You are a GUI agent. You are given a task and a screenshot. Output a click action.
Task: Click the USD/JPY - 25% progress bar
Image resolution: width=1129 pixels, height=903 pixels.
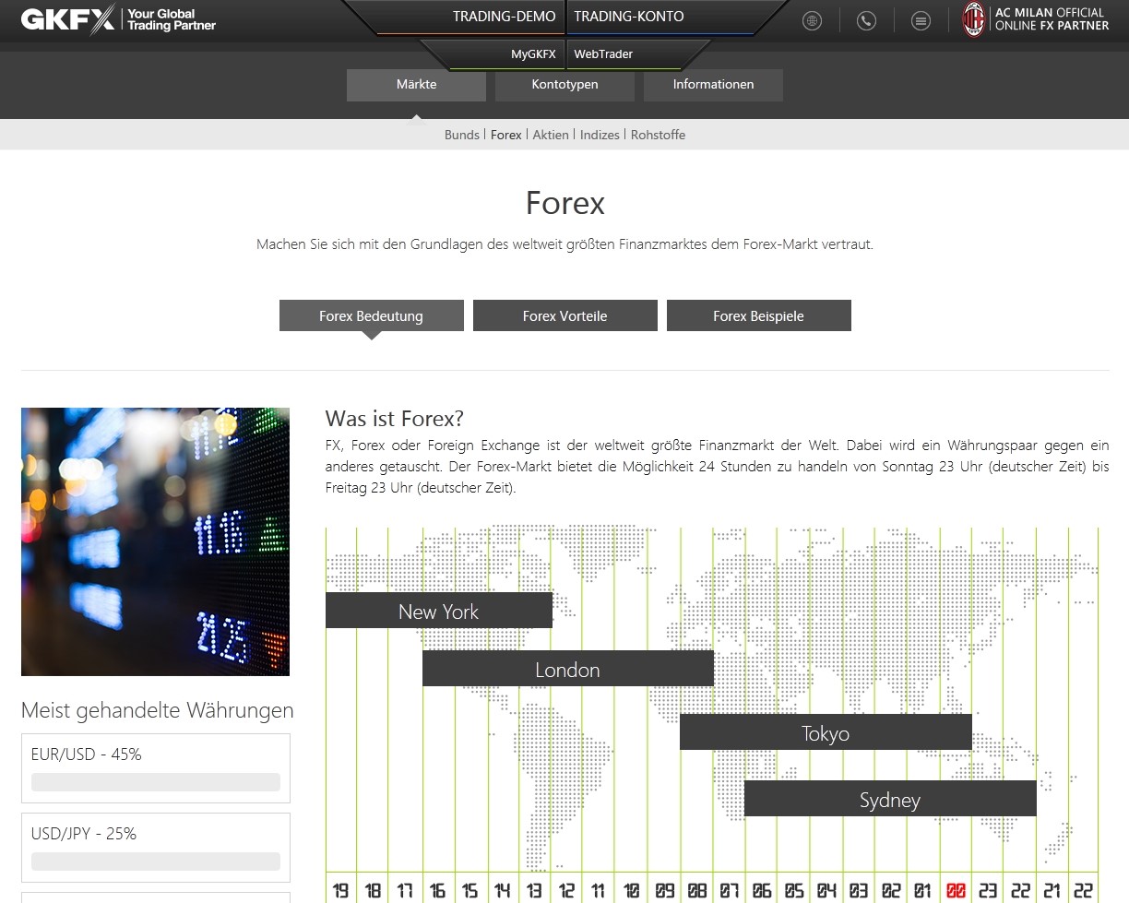pyautogui.click(x=156, y=861)
